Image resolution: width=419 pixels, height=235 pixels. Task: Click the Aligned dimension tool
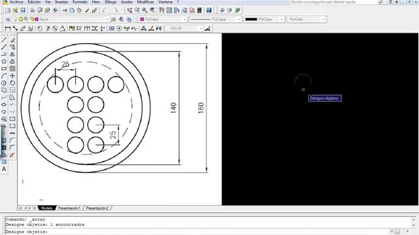[x=15, y=28]
